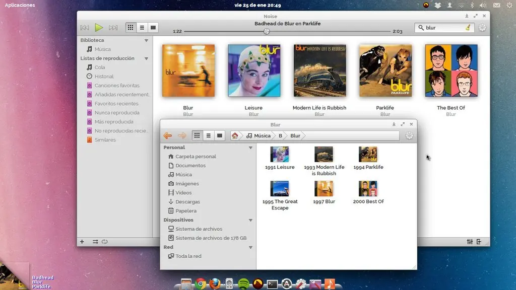Screen dimensions: 516x290
Task: Open the Leisure album cover in Noise
Action: pos(254,70)
